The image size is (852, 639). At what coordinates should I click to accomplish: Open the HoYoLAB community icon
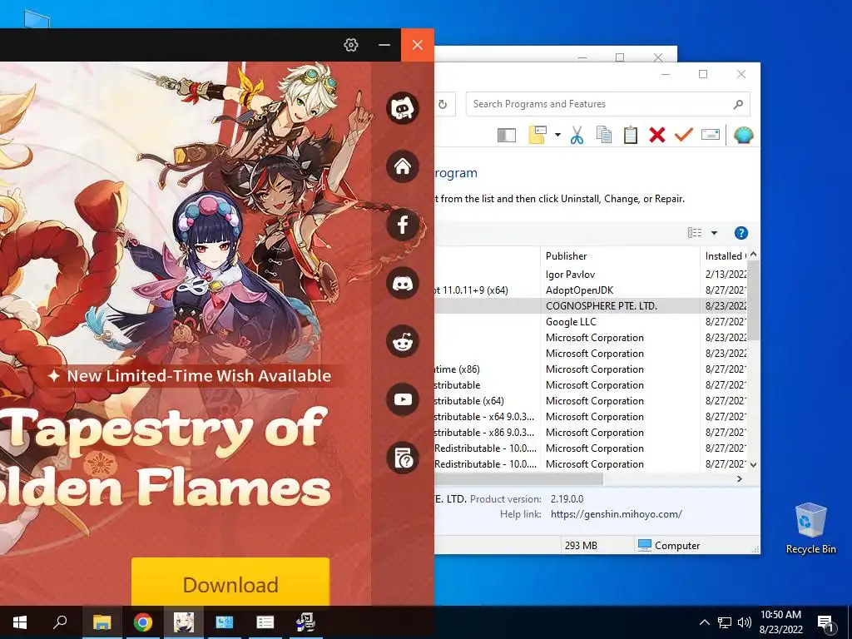(x=403, y=108)
